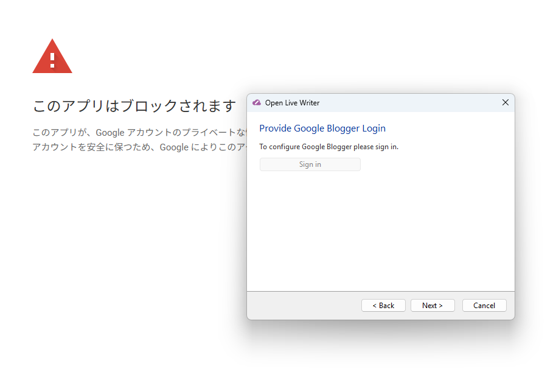Click the line starting 'アカウントを安全に保つため'
The height and width of the screenshot is (369, 556).
[140, 147]
